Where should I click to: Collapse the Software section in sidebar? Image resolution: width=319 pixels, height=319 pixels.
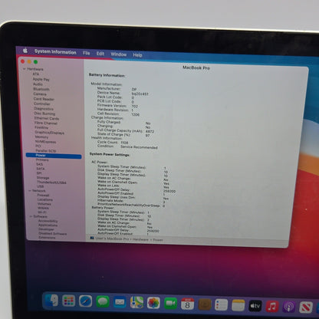pos(31,216)
